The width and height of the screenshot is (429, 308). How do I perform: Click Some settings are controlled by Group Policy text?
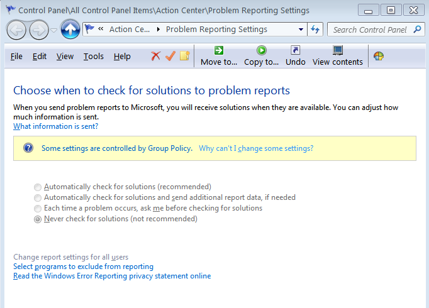tap(117, 148)
